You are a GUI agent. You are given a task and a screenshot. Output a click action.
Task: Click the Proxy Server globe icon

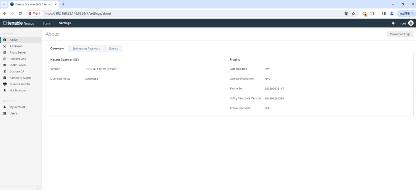(5, 52)
